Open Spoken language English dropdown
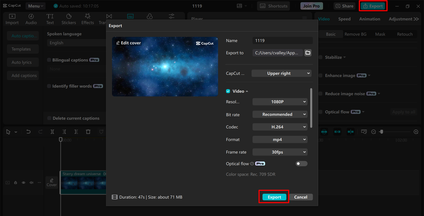 click(x=77, y=43)
